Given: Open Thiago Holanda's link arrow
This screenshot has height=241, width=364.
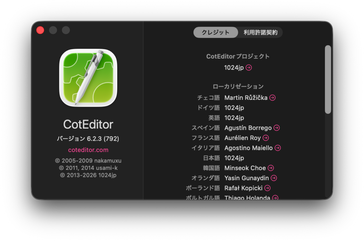Looking at the screenshot, I should [x=275, y=197].
